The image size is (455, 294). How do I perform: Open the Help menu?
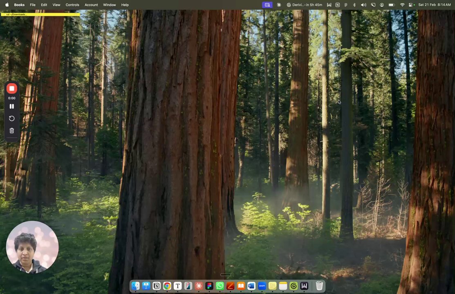(x=125, y=4)
